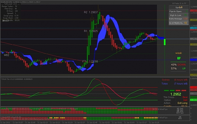The height and width of the screenshot is (124, 197).
Task: Click the '11 Jan 03:01' time axis label
Action: click(x=117, y=122)
